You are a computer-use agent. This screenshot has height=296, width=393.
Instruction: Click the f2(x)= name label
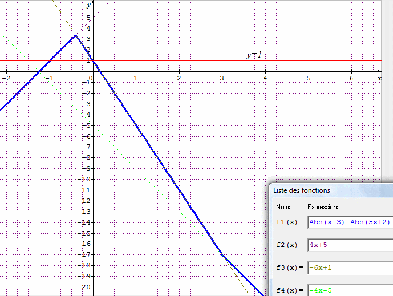(x=289, y=245)
